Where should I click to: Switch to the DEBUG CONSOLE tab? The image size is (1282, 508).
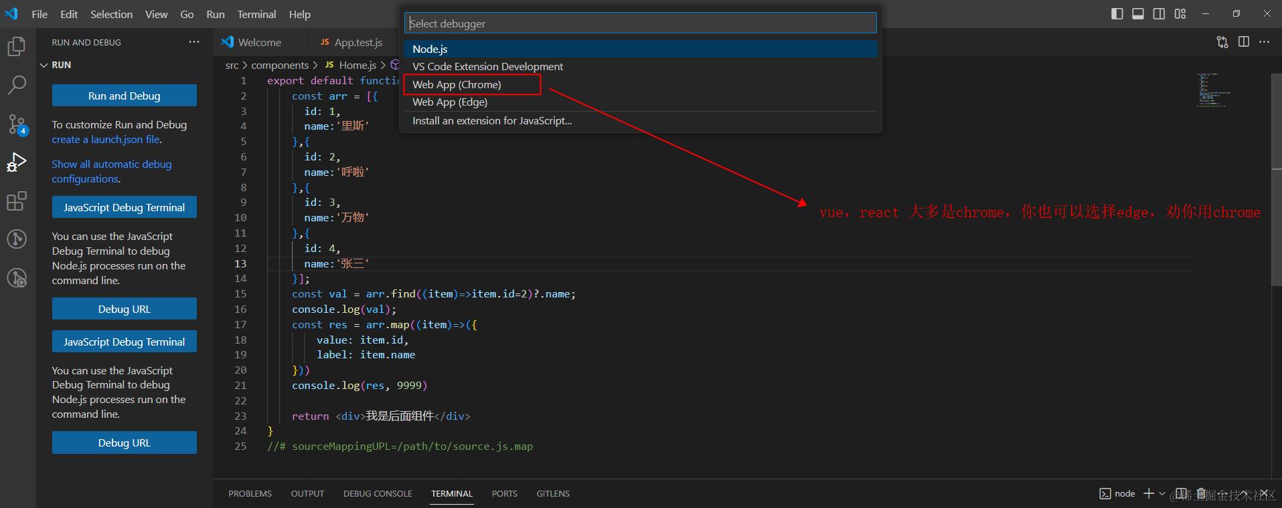(x=378, y=493)
